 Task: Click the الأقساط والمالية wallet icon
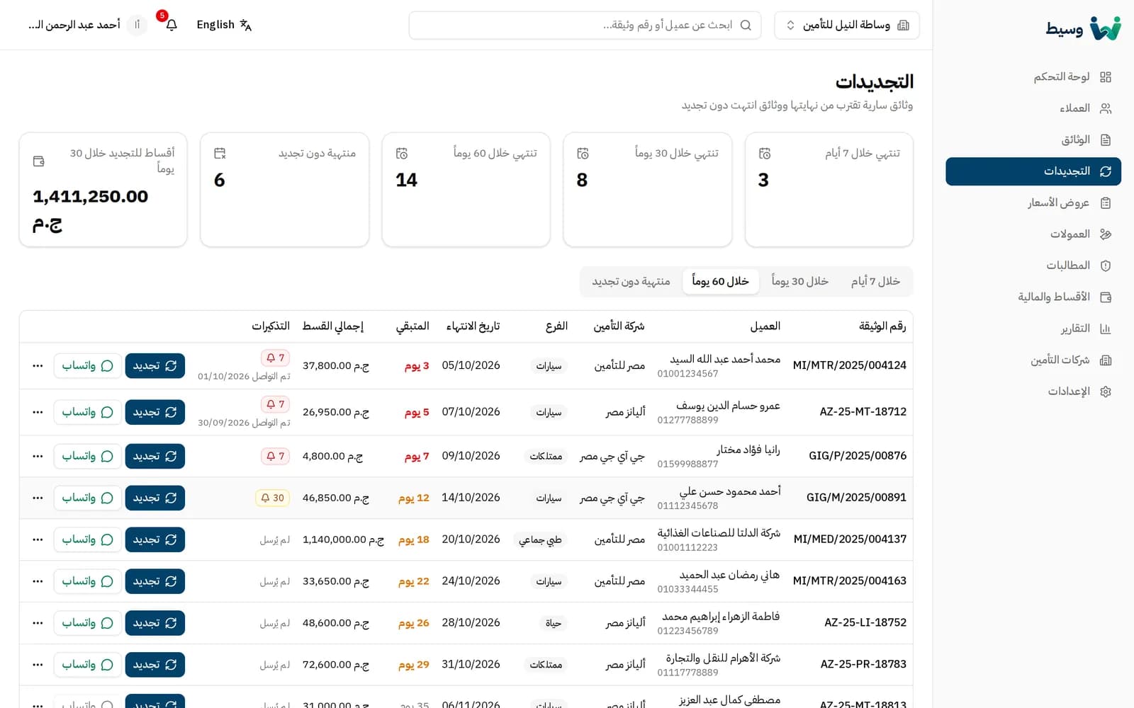1106,297
